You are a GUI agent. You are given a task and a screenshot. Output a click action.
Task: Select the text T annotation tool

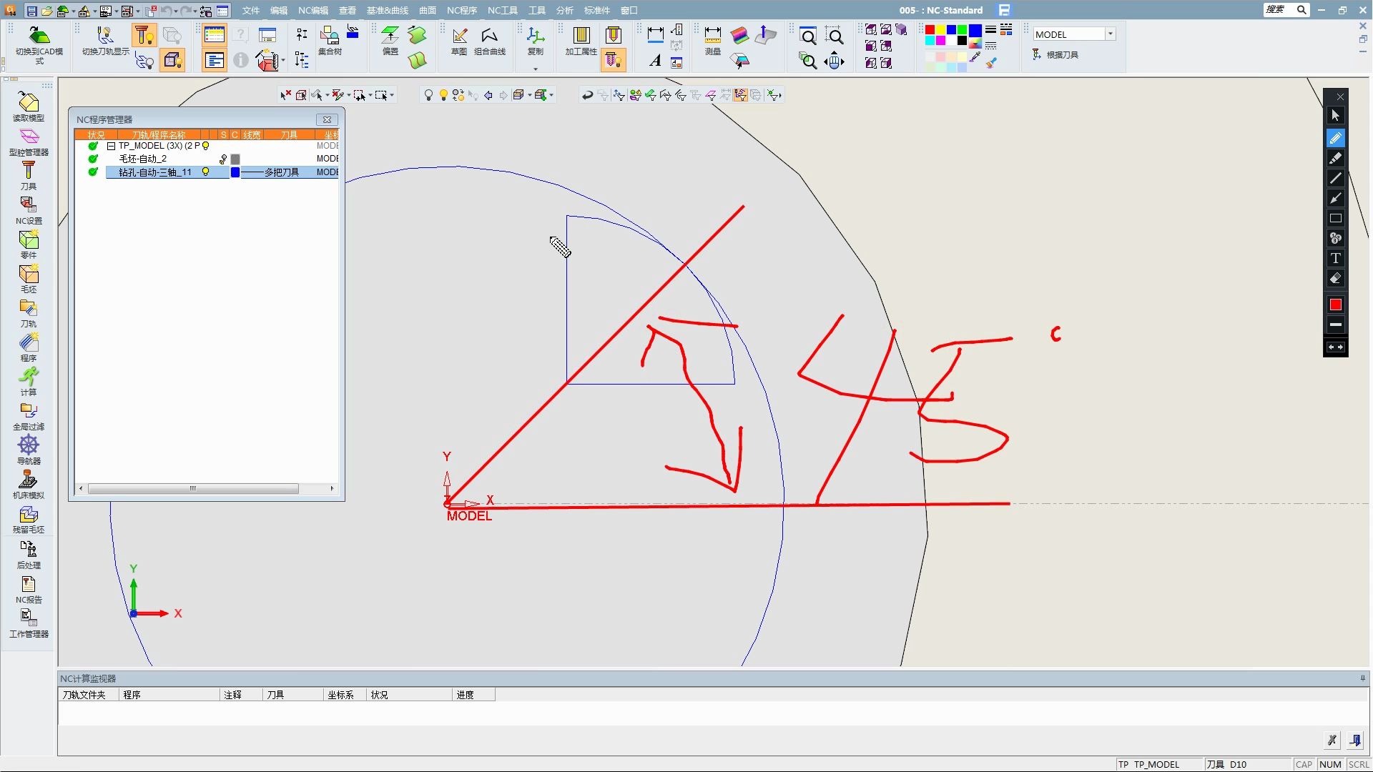click(1335, 259)
